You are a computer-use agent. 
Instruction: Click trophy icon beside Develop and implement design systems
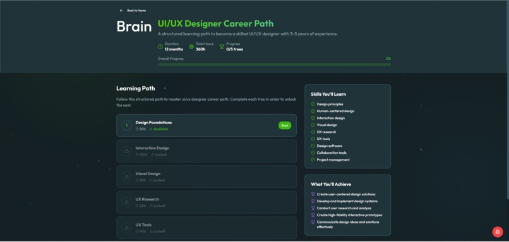point(313,201)
